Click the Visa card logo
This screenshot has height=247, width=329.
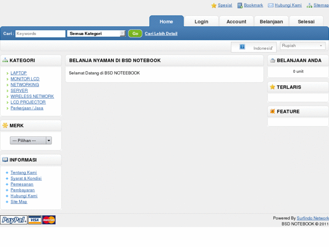point(35,220)
